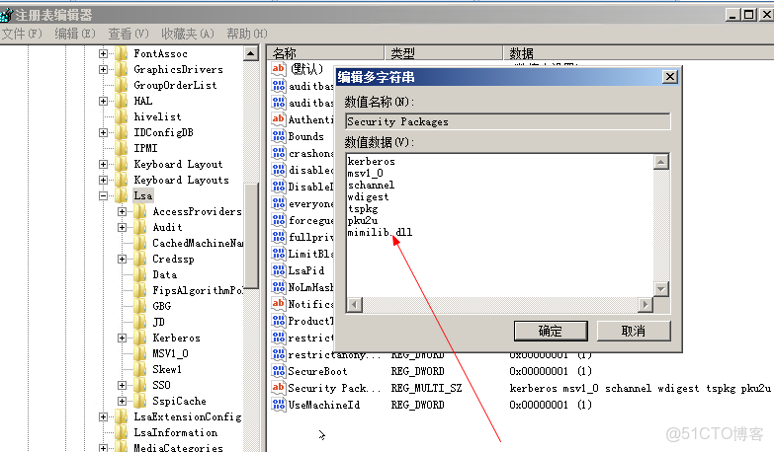Screen dimensions: 774x452
Task: Click the icon beside everyone value
Action: [279, 203]
